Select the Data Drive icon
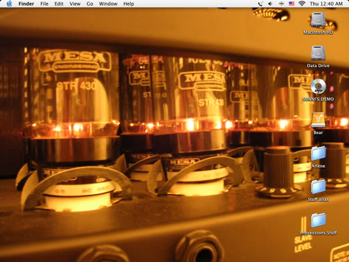The image size is (349, 262). pyautogui.click(x=318, y=53)
